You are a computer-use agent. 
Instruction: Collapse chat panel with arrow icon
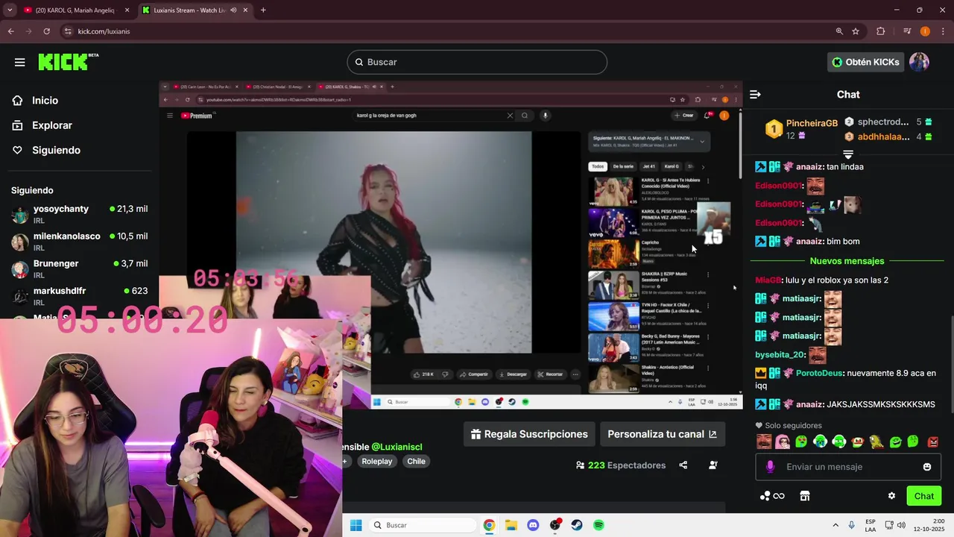click(x=755, y=95)
